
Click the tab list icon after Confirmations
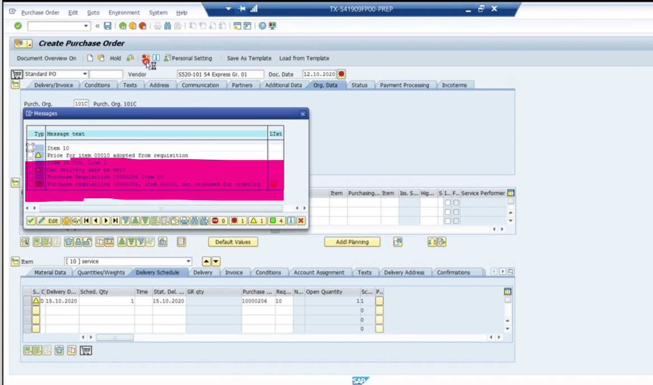click(511, 272)
